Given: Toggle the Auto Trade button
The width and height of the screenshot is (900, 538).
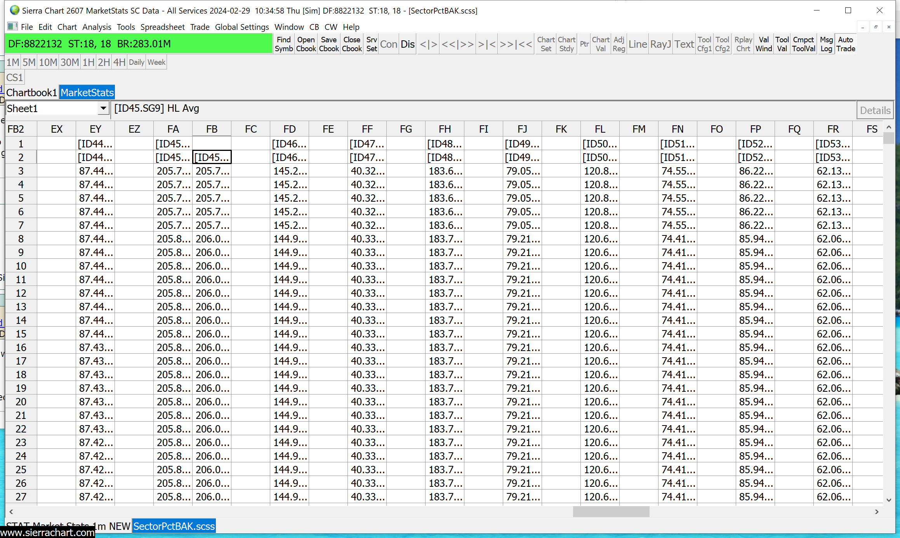Looking at the screenshot, I should click(846, 44).
